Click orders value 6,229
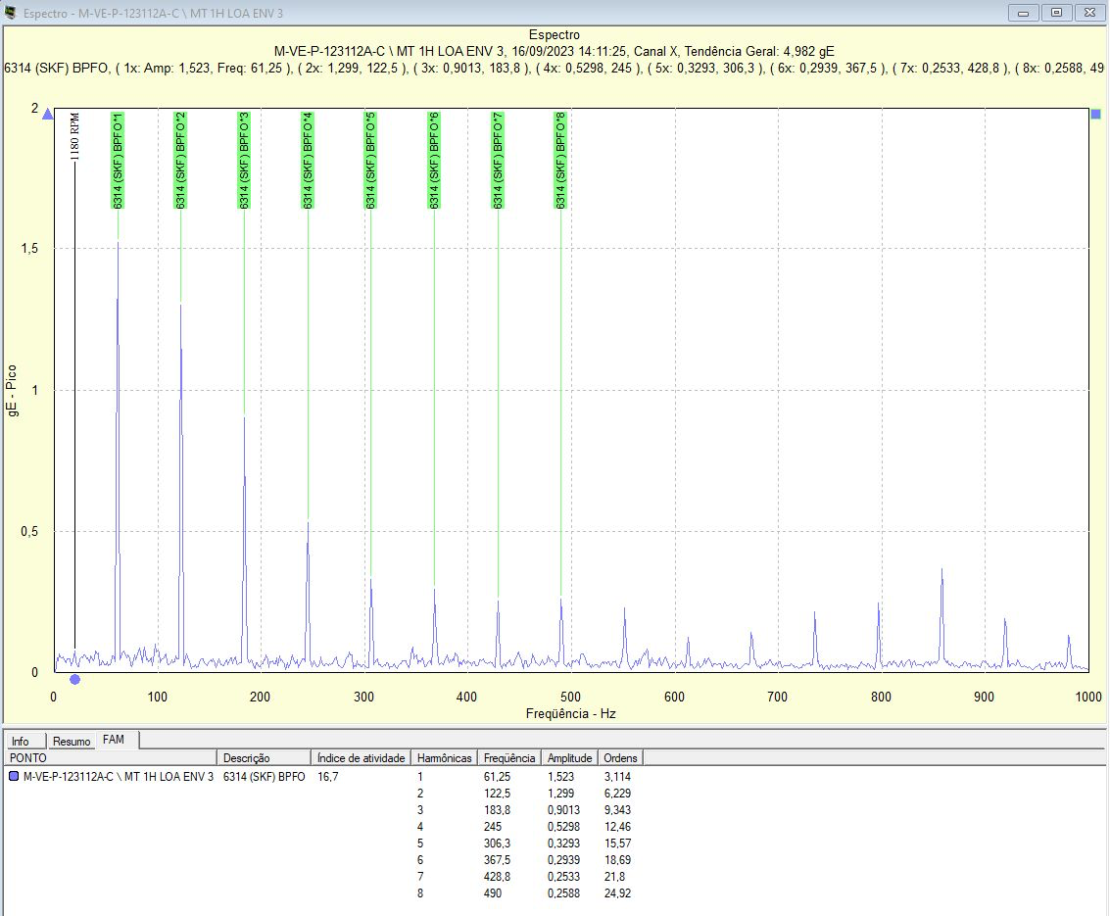The image size is (1110, 916). 617,794
